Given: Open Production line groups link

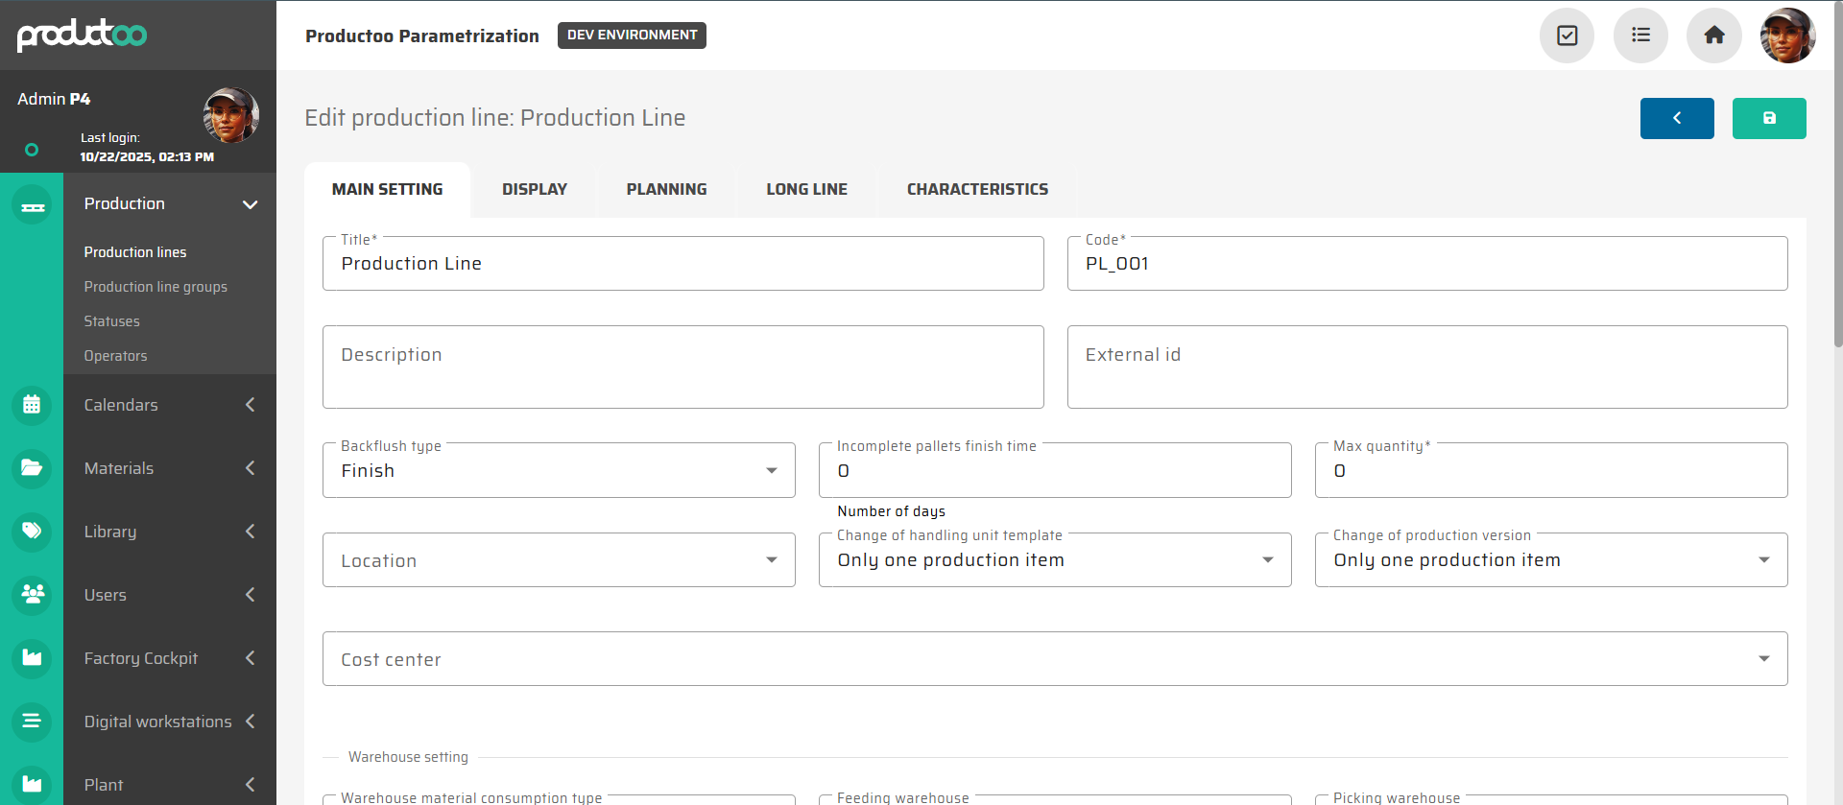Looking at the screenshot, I should pyautogui.click(x=156, y=287).
